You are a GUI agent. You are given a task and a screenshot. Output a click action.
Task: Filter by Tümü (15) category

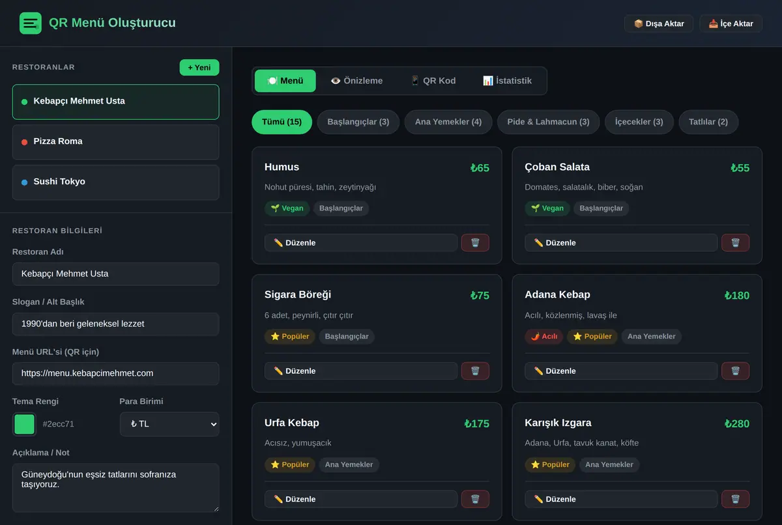(x=282, y=122)
